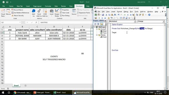Open the Home ribbon tab
The width and height of the screenshot is (169, 95).
[11, 6]
